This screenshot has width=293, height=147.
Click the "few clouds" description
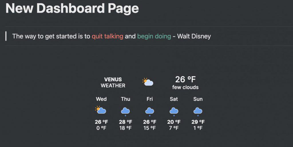185,87
